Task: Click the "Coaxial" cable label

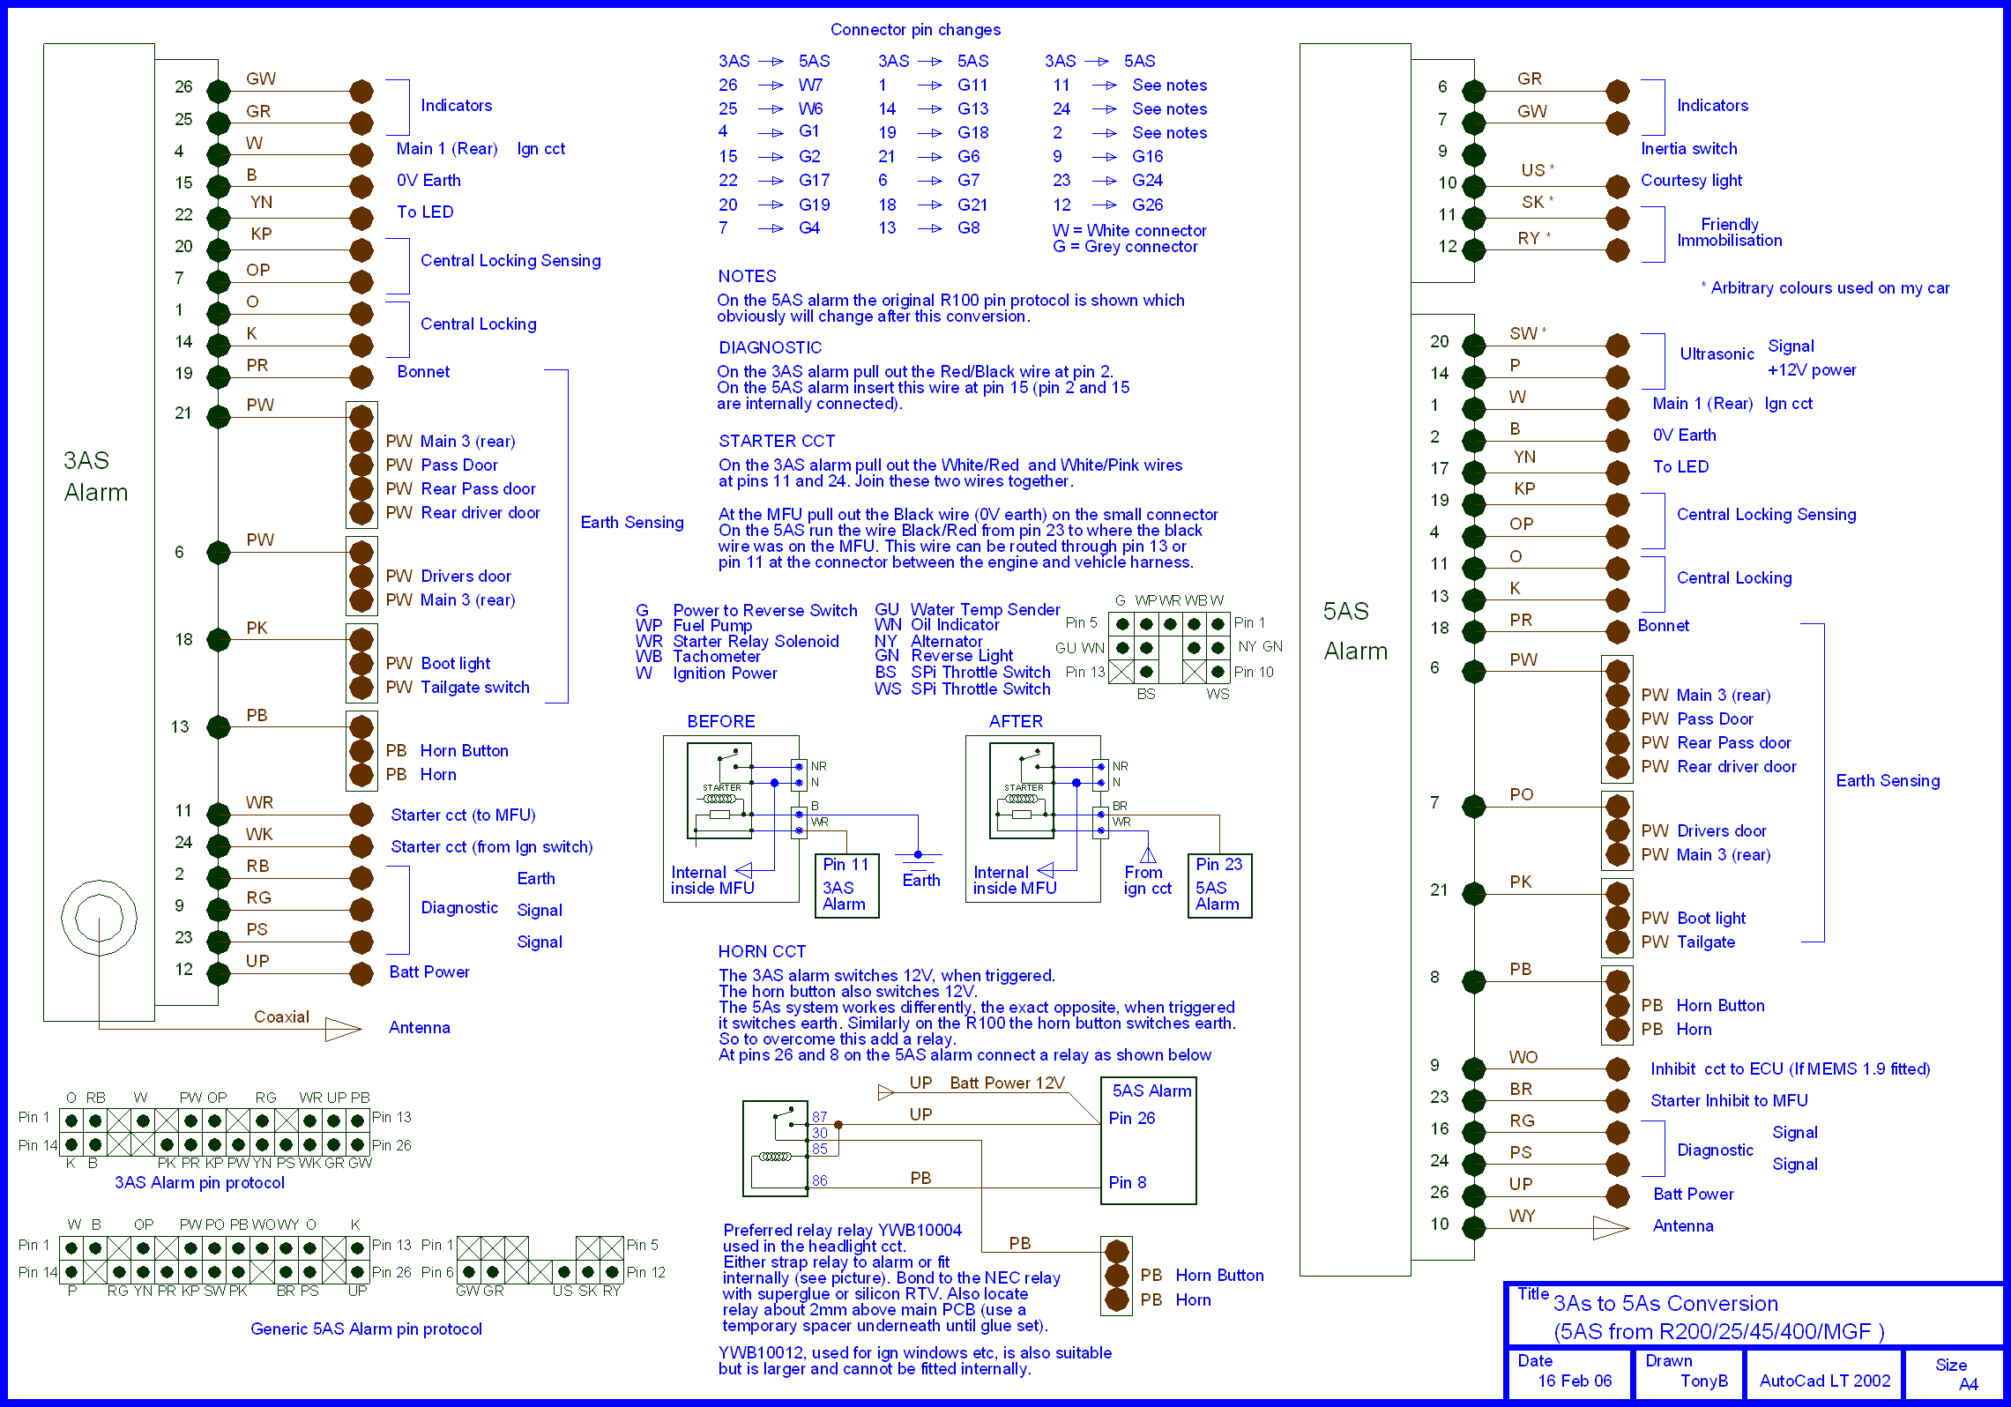Action: (x=281, y=1016)
